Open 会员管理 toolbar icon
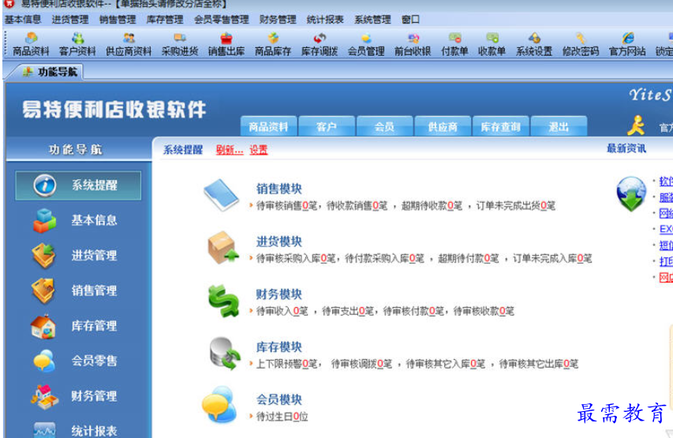 coord(366,44)
